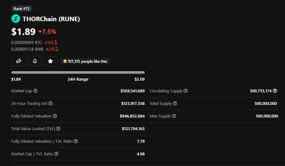Click the bell price alert icon

pyautogui.click(x=35, y=61)
